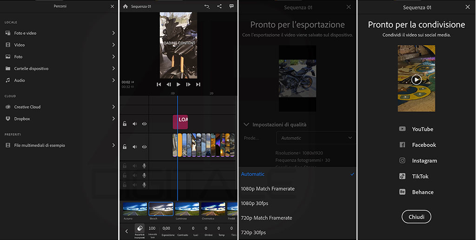The image size is (476, 240).
Task: Close the Percorsi panel
Action: click(x=112, y=6)
